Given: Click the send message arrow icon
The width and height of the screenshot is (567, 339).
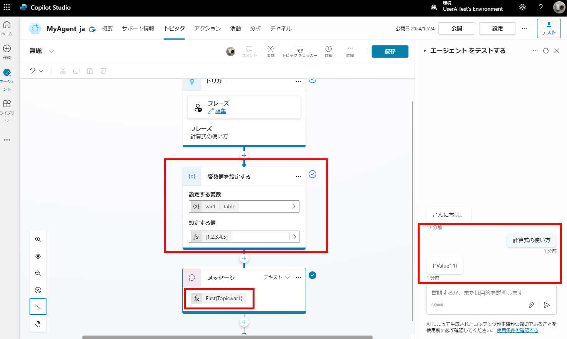Looking at the screenshot, I should pyautogui.click(x=547, y=305).
